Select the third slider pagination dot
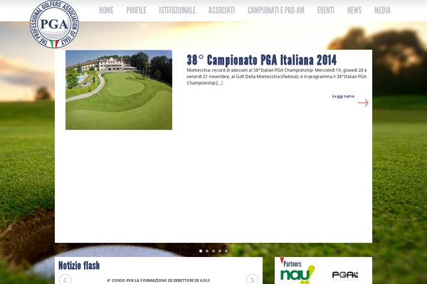Screen dimensions: 427x284 coord(213,251)
